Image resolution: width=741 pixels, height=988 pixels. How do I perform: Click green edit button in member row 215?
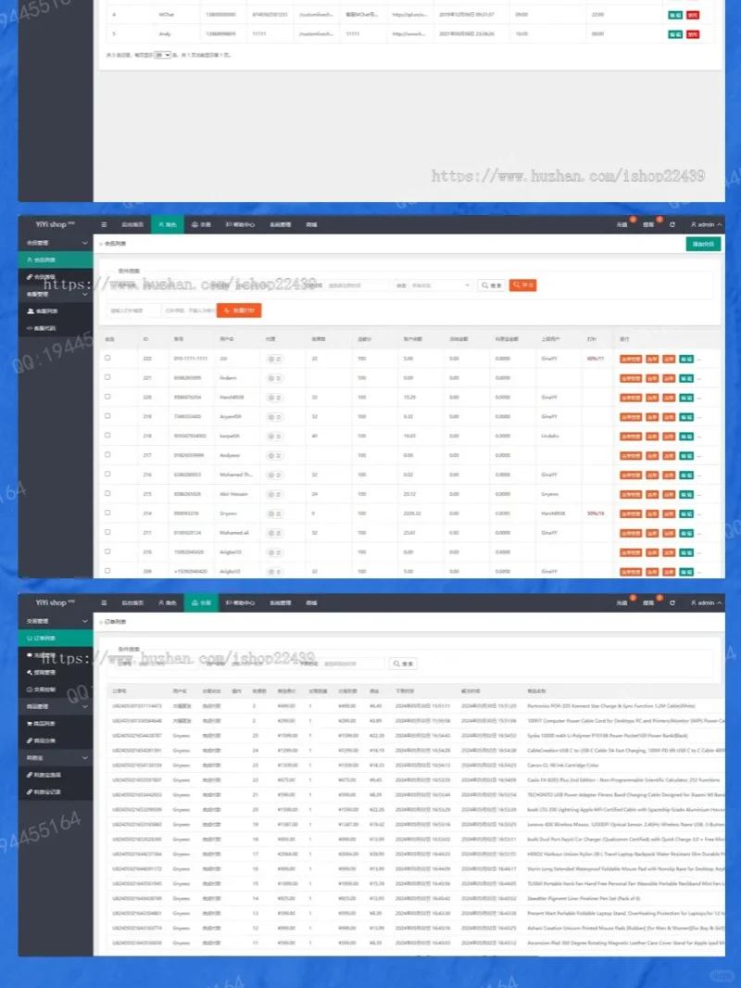point(686,495)
